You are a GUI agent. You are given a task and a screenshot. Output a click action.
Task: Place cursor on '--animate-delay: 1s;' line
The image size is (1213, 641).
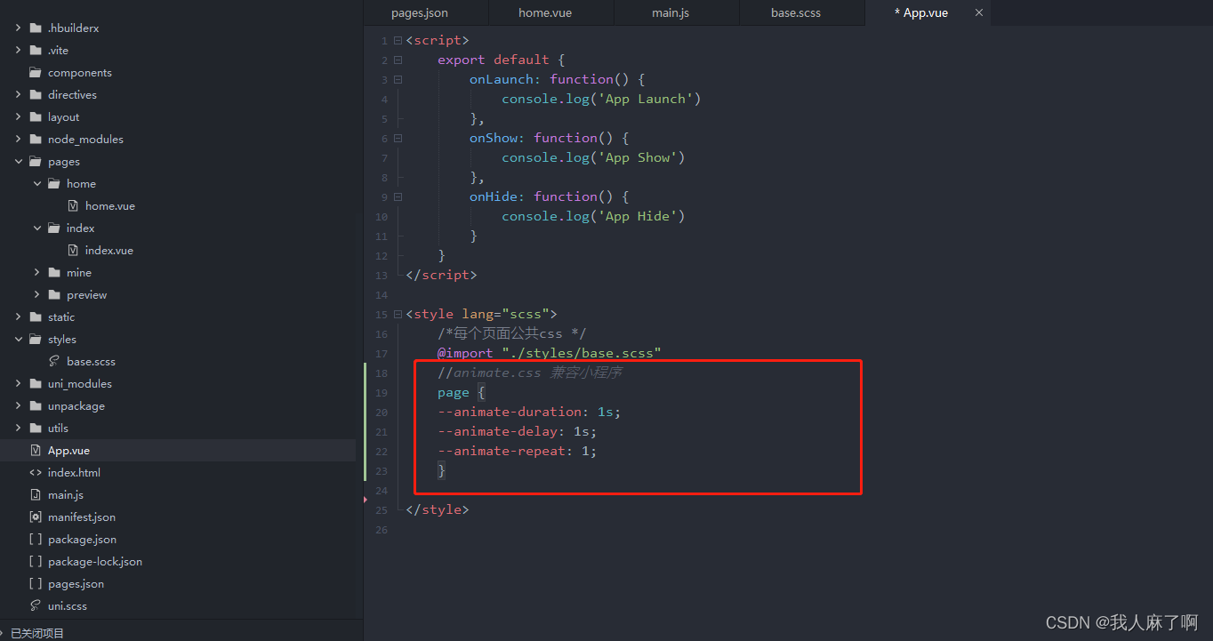click(x=517, y=432)
